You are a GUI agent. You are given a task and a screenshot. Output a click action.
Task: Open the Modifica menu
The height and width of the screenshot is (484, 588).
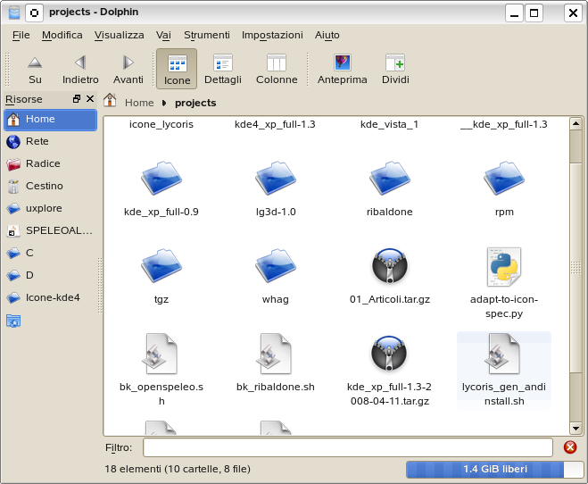pos(62,35)
